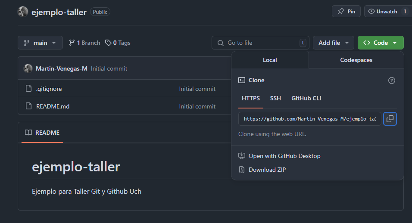Click the clone help question mark icon
The image size is (412, 223).
pos(391,81)
